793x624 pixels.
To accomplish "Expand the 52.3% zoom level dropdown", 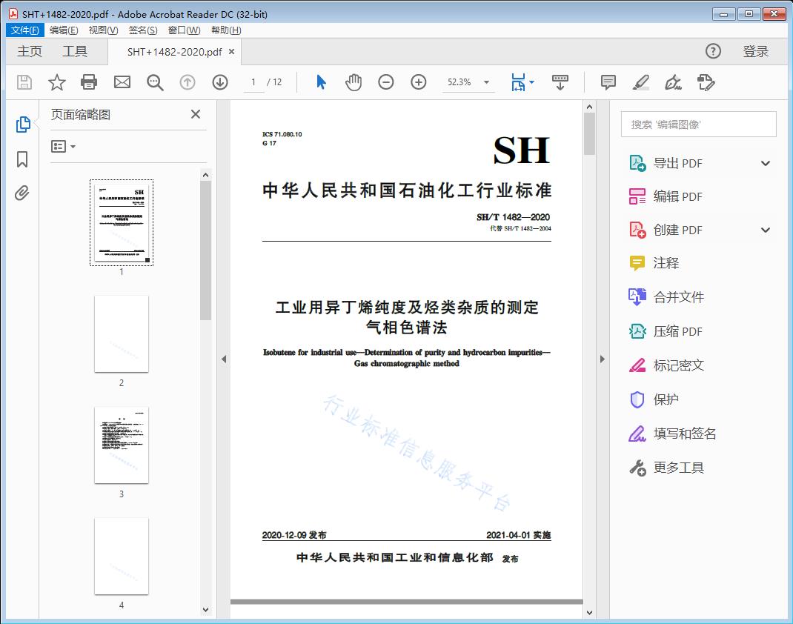I will pyautogui.click(x=486, y=82).
